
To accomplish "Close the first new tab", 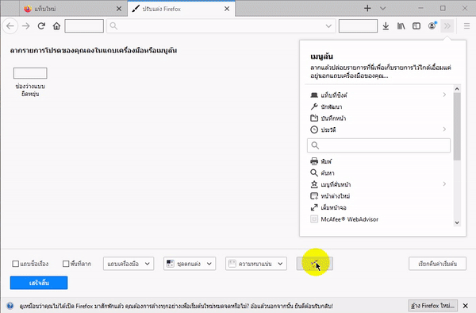I will [119, 9].
